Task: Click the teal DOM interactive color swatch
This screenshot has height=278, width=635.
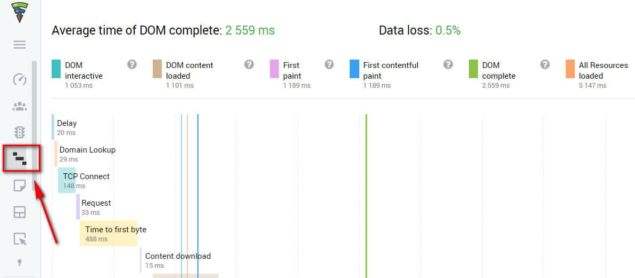Action: [x=56, y=70]
